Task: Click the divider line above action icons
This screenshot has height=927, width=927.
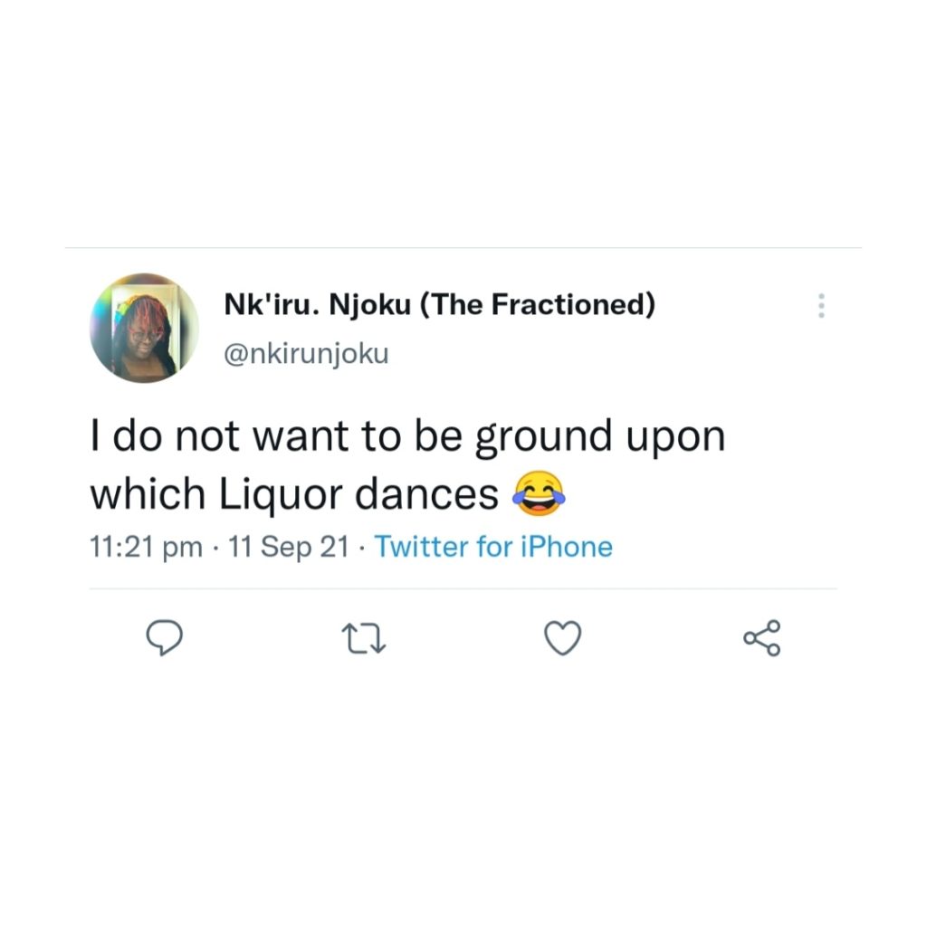Action: point(462,589)
